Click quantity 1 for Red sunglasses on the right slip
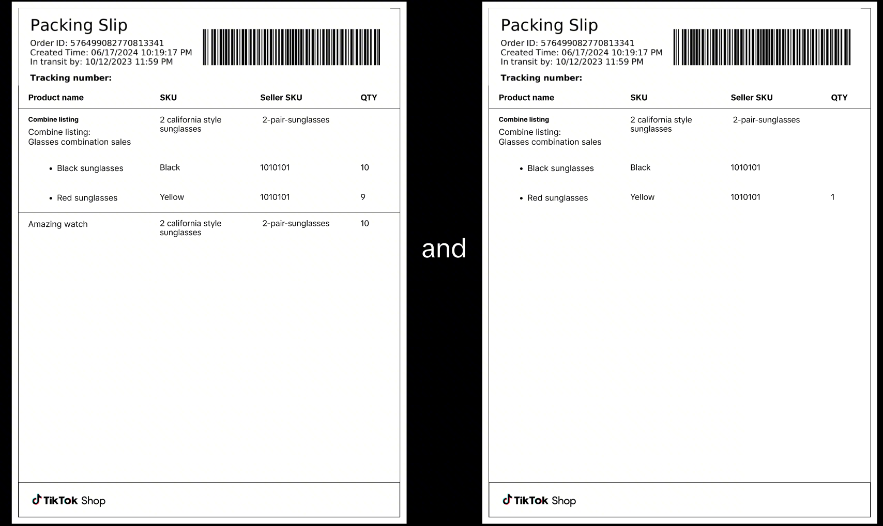The image size is (883, 526). click(832, 197)
